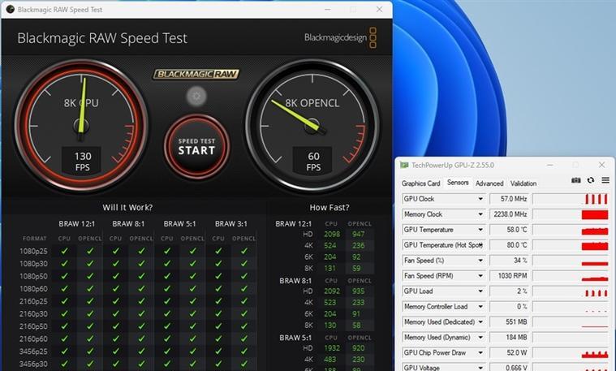This screenshot has width=616, height=371.
Task: Click the 1080p60 format row label
Action: [33, 289]
